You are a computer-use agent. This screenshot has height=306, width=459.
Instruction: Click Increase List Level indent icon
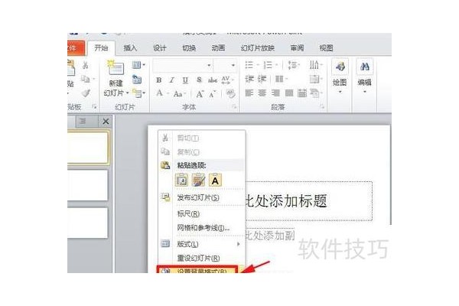click(262, 79)
